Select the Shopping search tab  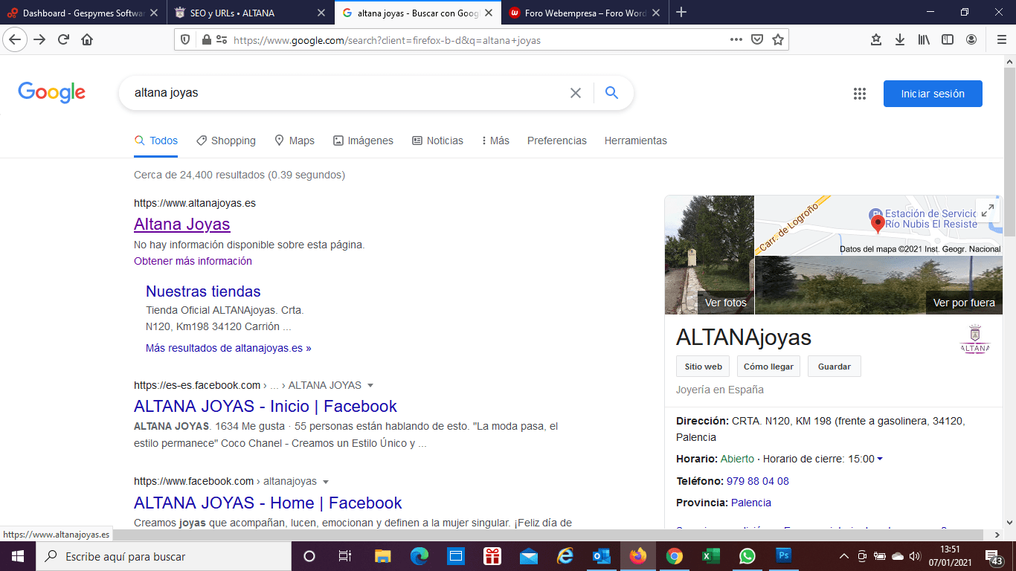tap(225, 141)
